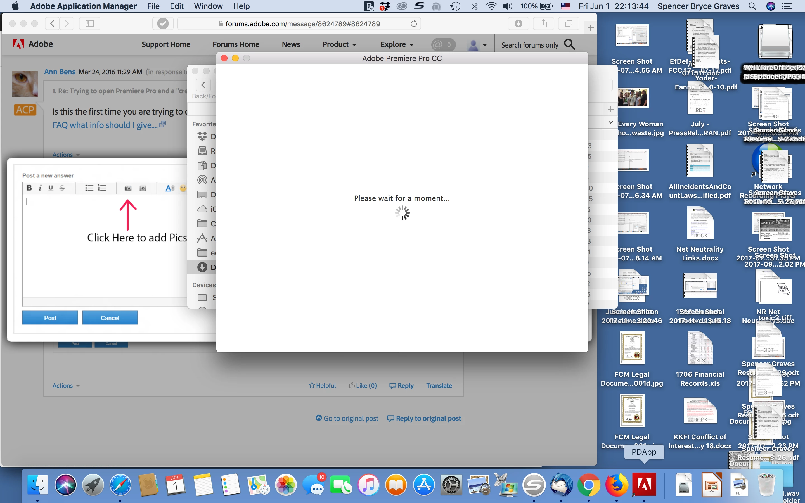Open the Adobe Application Manager menu
Viewport: 805px width, 503px height.
84,6
